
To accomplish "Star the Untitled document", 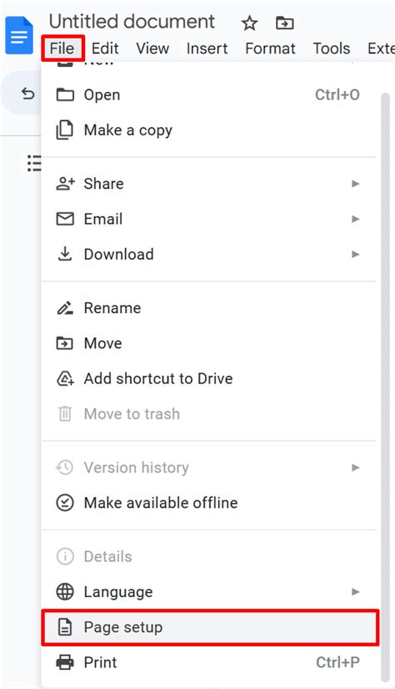I will 249,23.
